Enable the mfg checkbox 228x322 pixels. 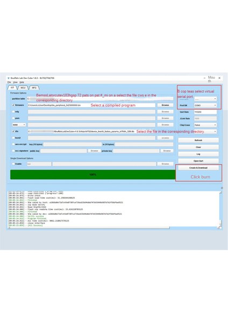[x=13, y=112]
